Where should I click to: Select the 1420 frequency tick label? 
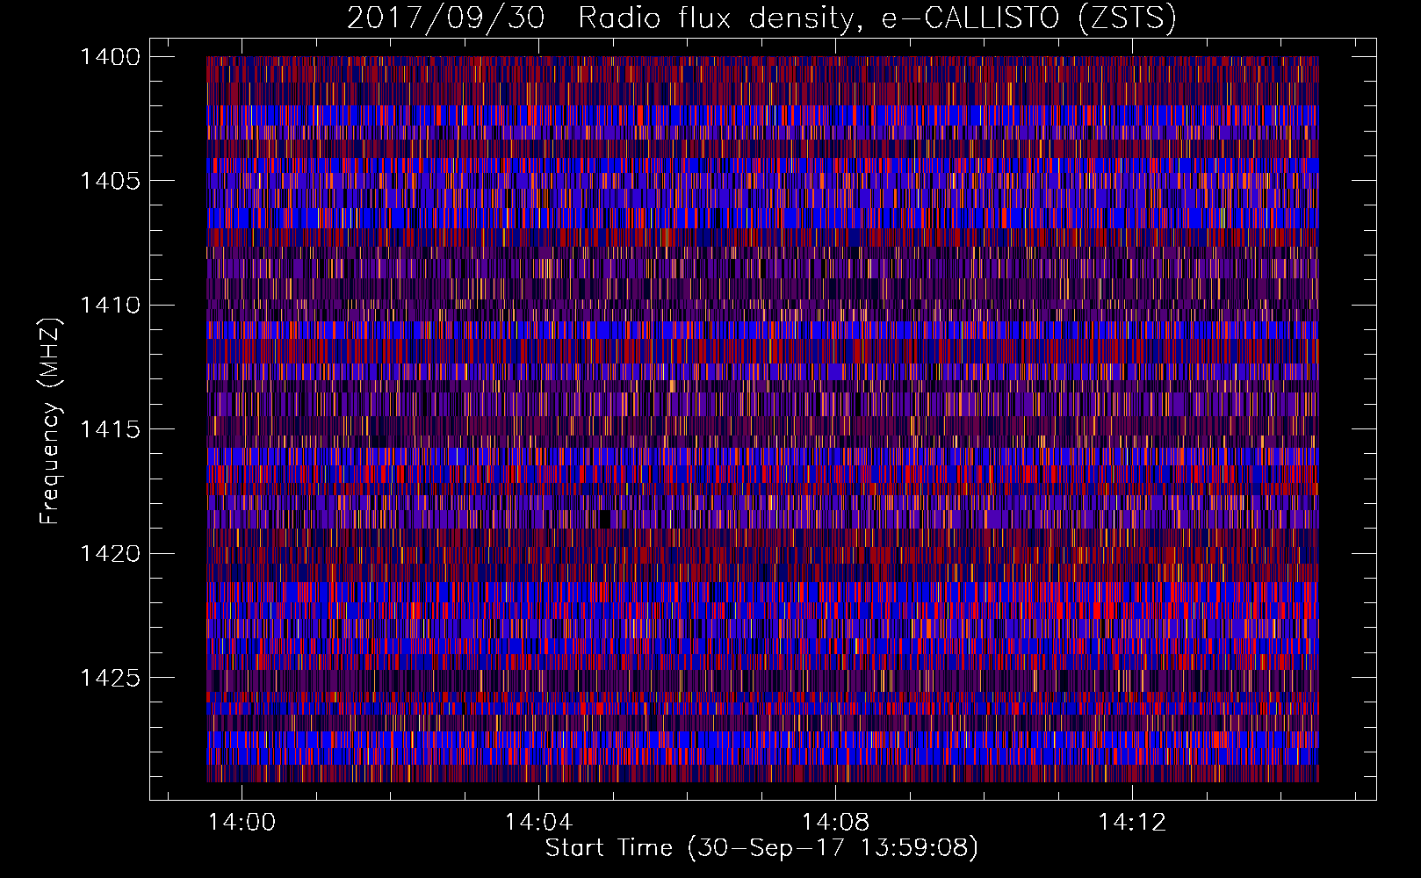[110, 554]
